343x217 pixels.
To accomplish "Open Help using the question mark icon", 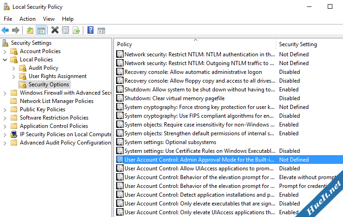I will tap(90, 30).
